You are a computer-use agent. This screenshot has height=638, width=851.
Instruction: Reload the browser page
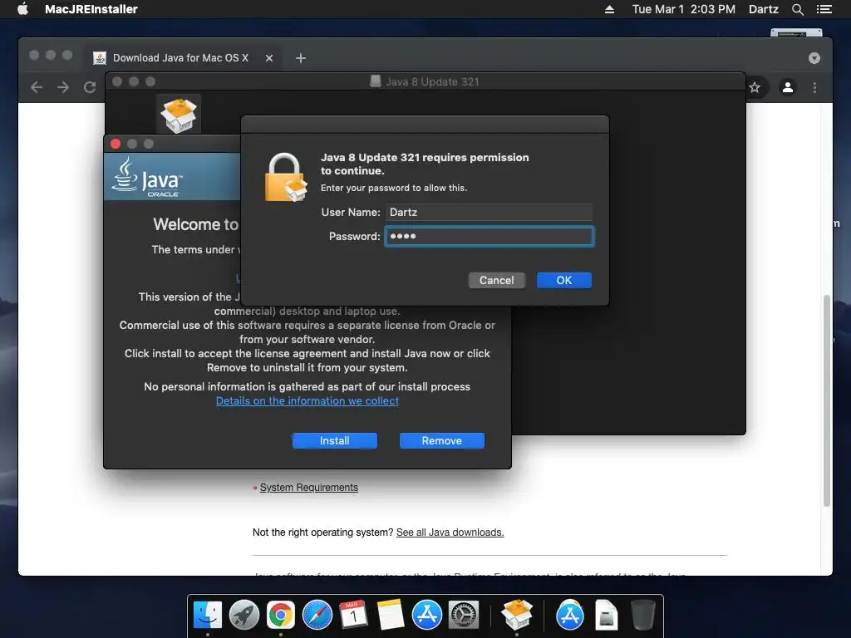[x=90, y=87]
